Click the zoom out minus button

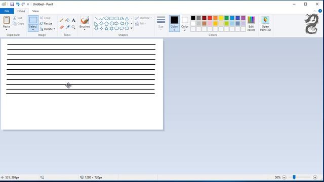pyautogui.click(x=285, y=177)
